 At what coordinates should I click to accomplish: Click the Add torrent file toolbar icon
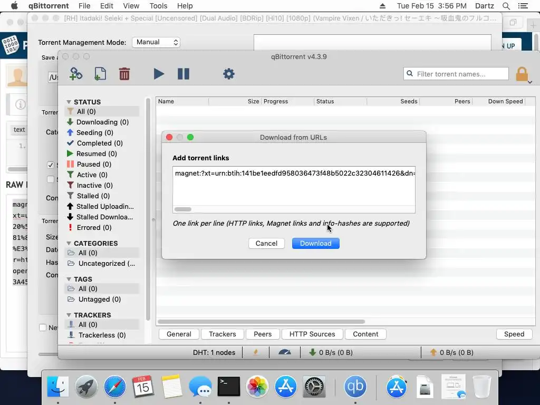pyautogui.click(x=100, y=74)
